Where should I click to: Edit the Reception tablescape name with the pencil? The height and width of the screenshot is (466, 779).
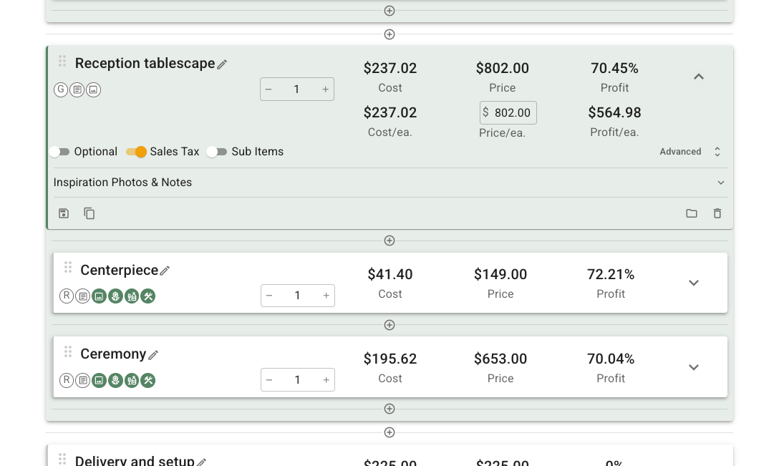coord(222,64)
